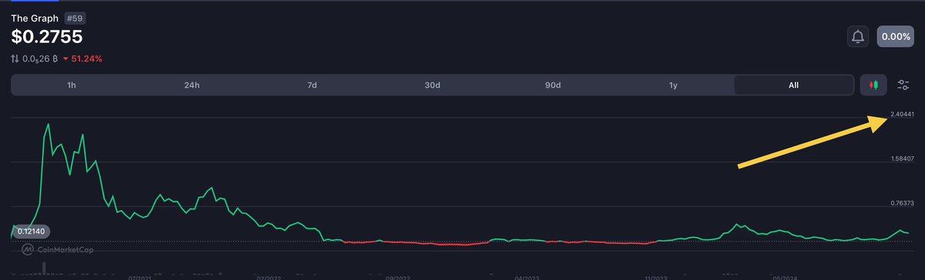Screen dimensions: 925x280
Task: Click The Graph coin name
Action: coord(35,18)
